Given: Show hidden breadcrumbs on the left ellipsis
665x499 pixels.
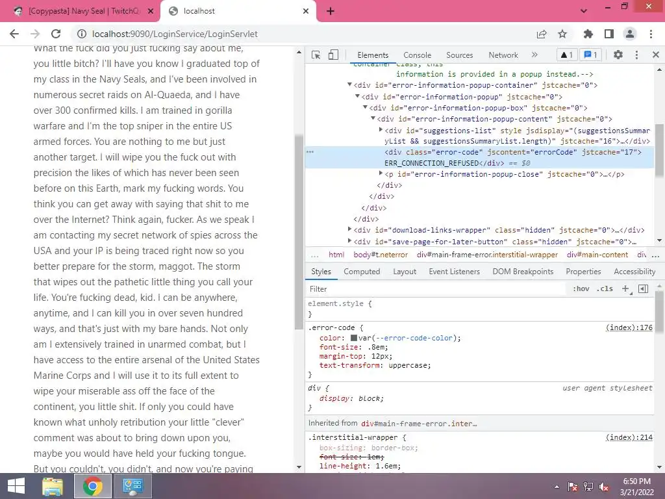Looking at the screenshot, I should tap(315, 255).
